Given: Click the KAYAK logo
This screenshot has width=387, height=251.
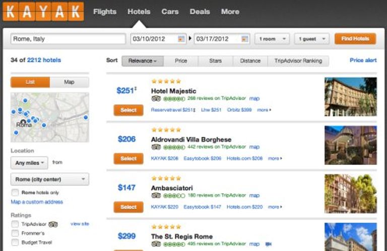Looking at the screenshot, I should [43, 12].
